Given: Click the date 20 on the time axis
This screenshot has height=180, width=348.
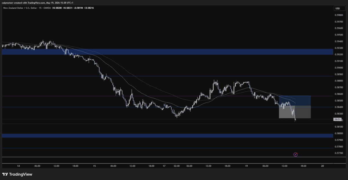Looking at the screenshot, I should (322, 166).
